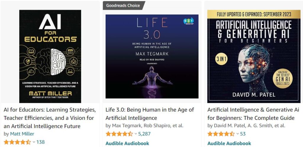View the 5,287 ratings for Life 3.0
The image size is (303, 147).
[x=144, y=134]
